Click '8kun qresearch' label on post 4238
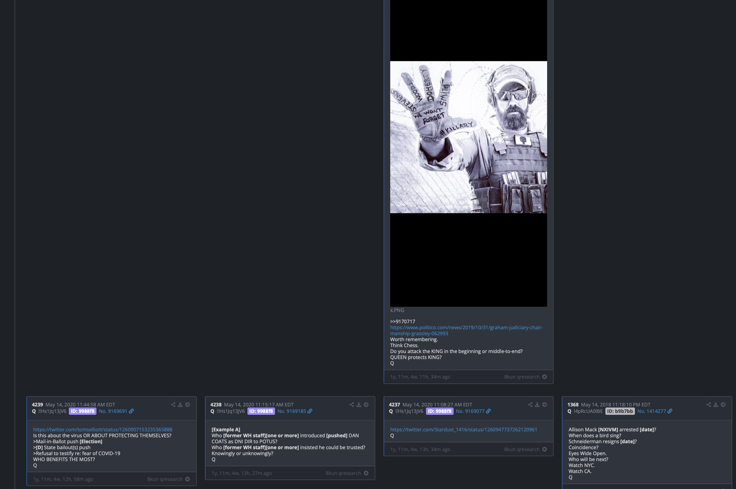The height and width of the screenshot is (489, 736). (x=343, y=473)
